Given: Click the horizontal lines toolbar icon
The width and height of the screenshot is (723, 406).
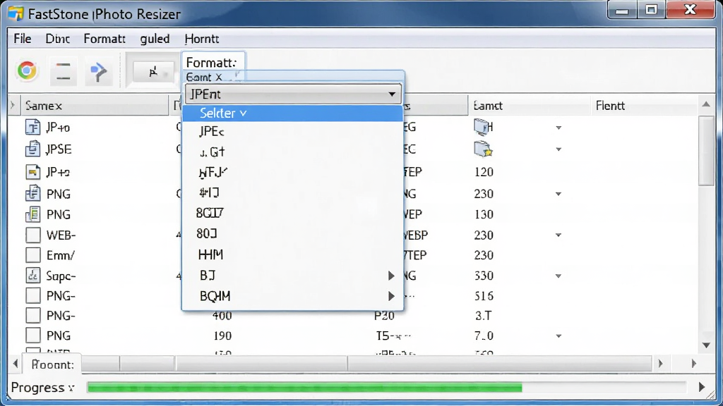Looking at the screenshot, I should [x=63, y=71].
